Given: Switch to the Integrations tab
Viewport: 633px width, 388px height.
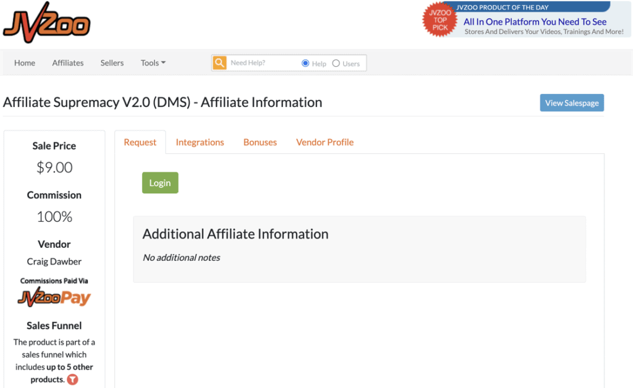Looking at the screenshot, I should (x=200, y=142).
